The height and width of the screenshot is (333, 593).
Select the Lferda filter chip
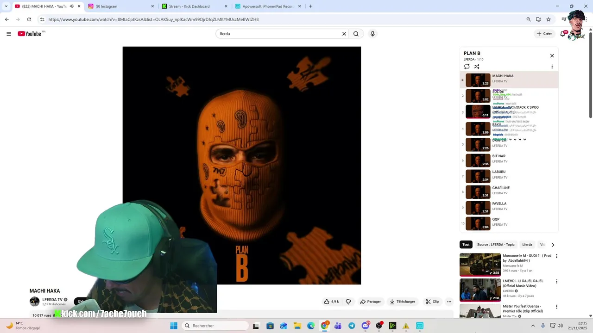pyautogui.click(x=527, y=245)
